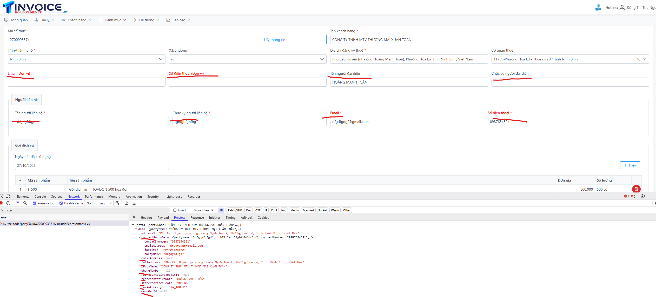
Task: Click the Lấy thông tin button
Action: pyautogui.click(x=274, y=40)
